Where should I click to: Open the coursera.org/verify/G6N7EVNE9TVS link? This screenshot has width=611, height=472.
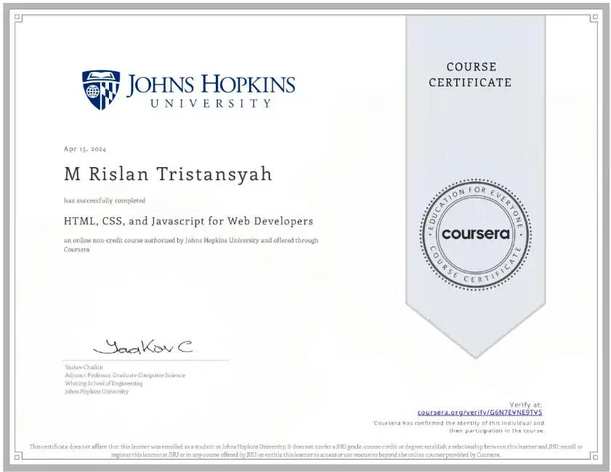(x=480, y=412)
